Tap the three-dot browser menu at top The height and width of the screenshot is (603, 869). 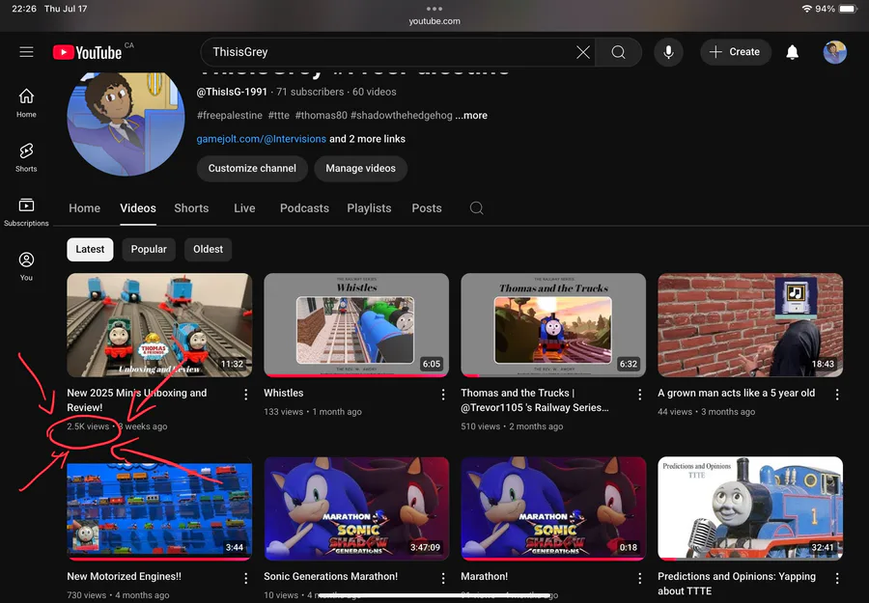click(x=434, y=9)
